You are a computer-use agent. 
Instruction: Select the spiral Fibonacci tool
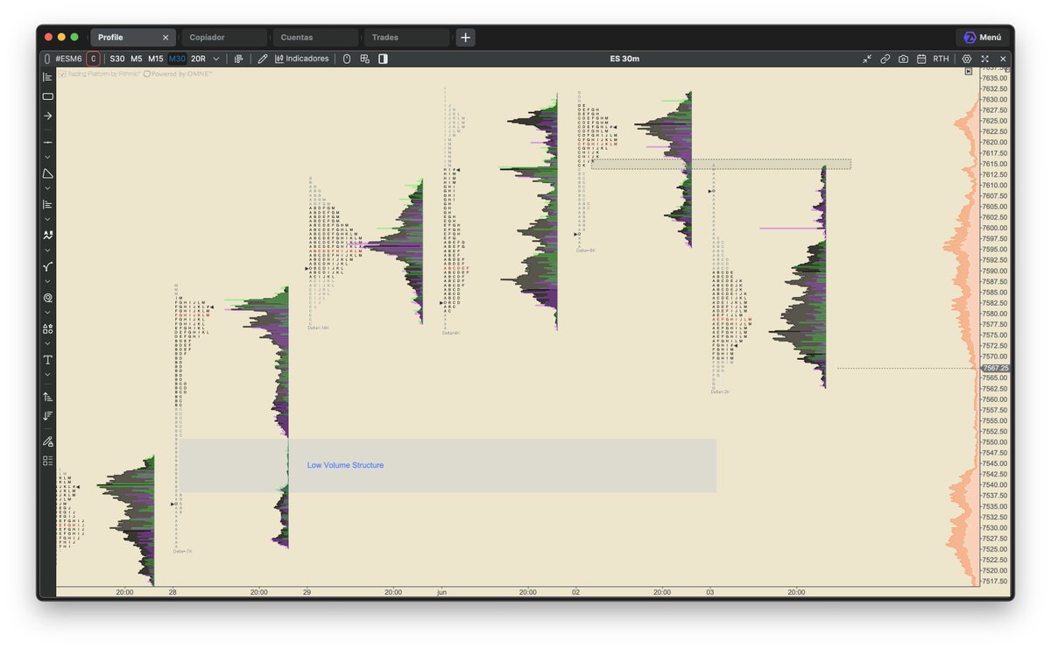coord(47,298)
